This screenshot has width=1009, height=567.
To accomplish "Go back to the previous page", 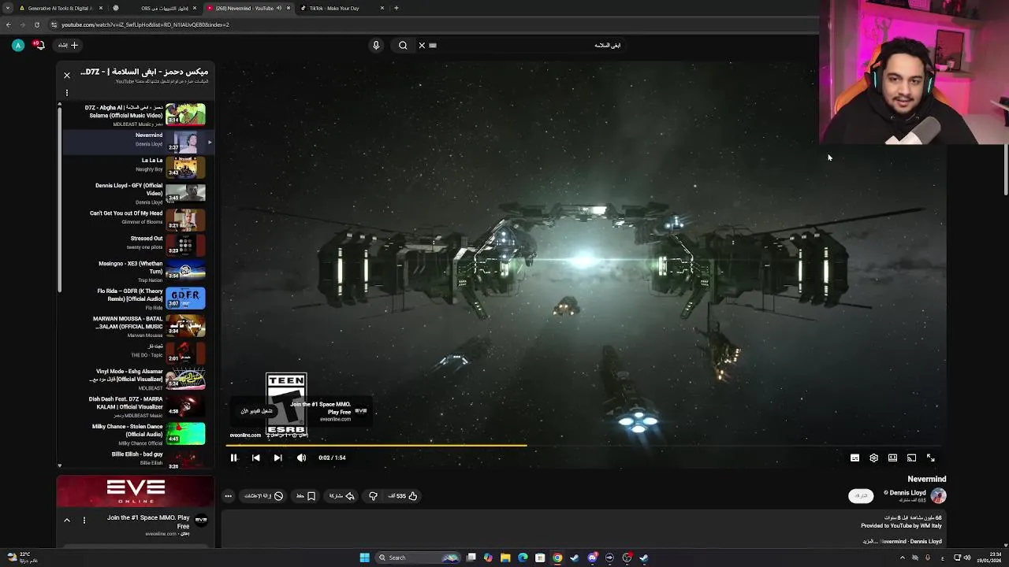I will pyautogui.click(x=8, y=24).
